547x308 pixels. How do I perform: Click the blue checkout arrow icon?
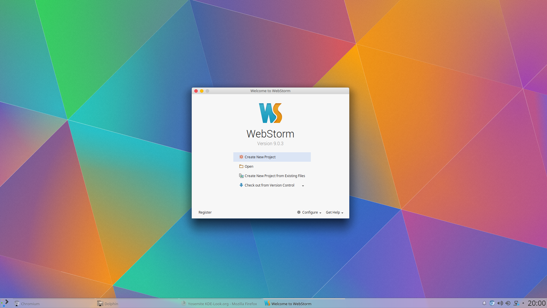tap(241, 185)
